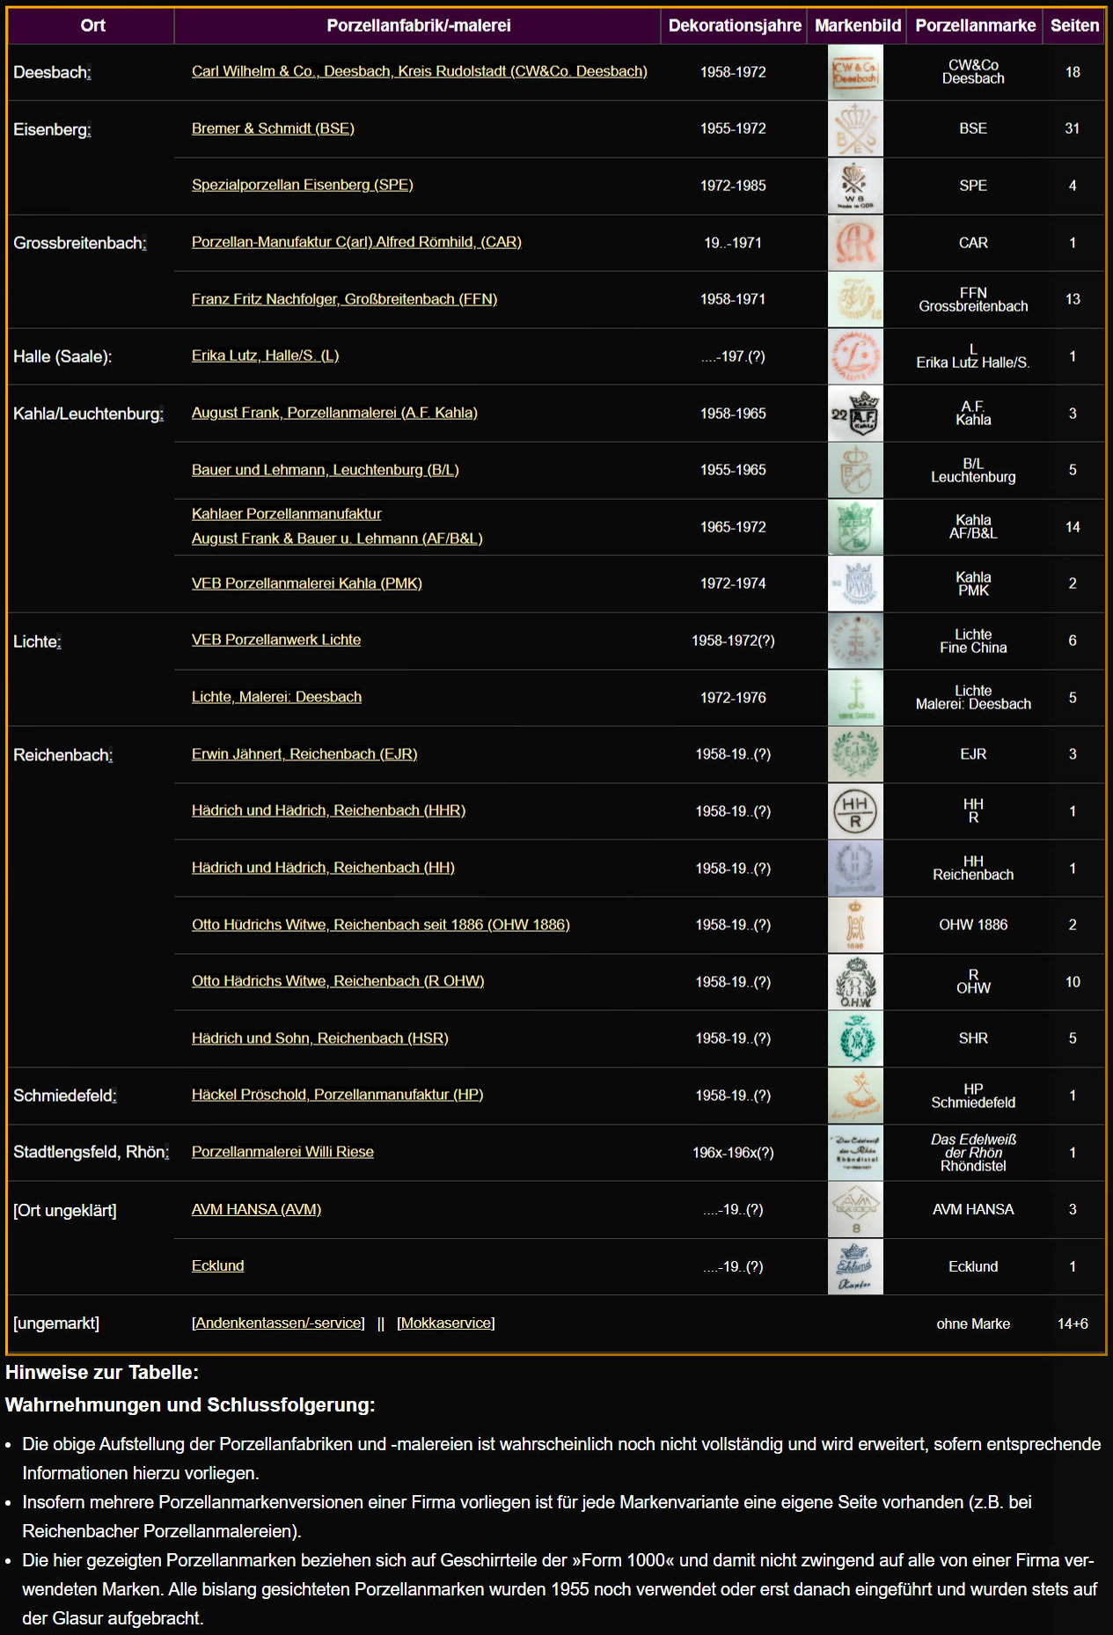Open the AVM HANSA mark thumbnail
The width and height of the screenshot is (1113, 1635).
click(x=855, y=1209)
